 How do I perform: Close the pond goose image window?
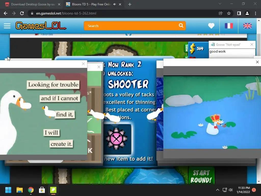(257, 62)
